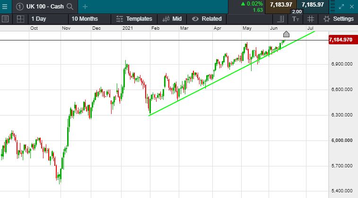This screenshot has height=198, width=358.
Task: Click the grey house-shaped marker above the chart
Action: click(x=286, y=34)
